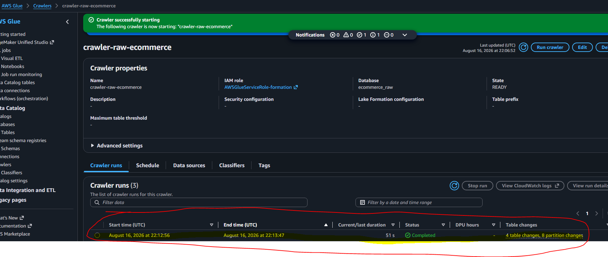Refresh the Crawler runs list
The image size is (608, 257).
tap(454, 186)
